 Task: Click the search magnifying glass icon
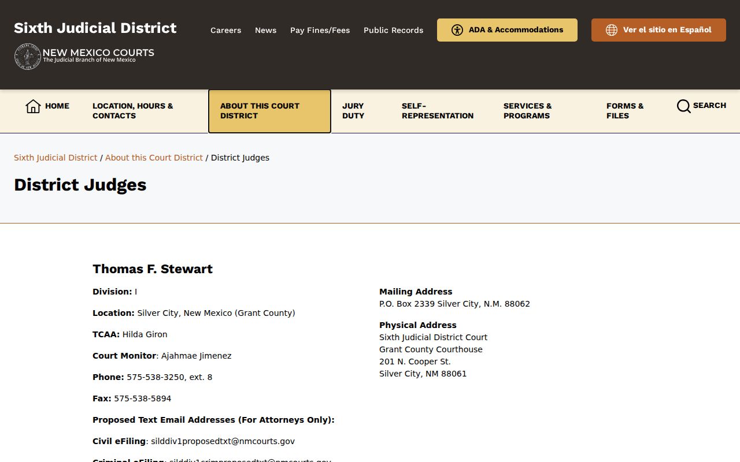click(683, 106)
